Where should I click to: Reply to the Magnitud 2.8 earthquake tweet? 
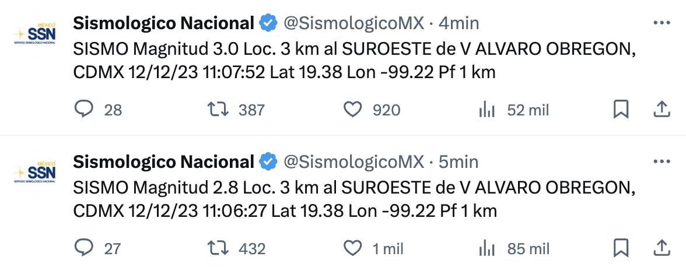tap(85, 248)
